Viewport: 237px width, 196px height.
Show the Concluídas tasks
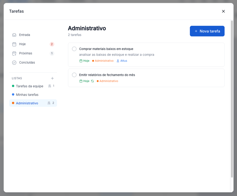[27, 63]
